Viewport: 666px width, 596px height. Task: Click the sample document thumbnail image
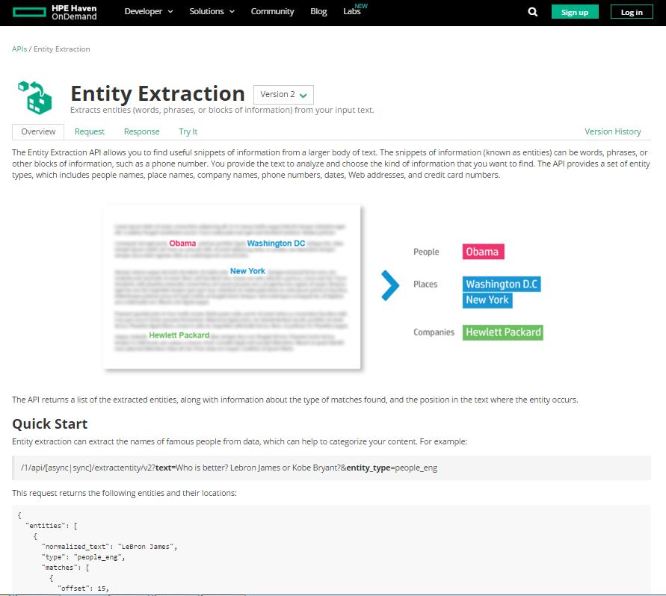232,288
